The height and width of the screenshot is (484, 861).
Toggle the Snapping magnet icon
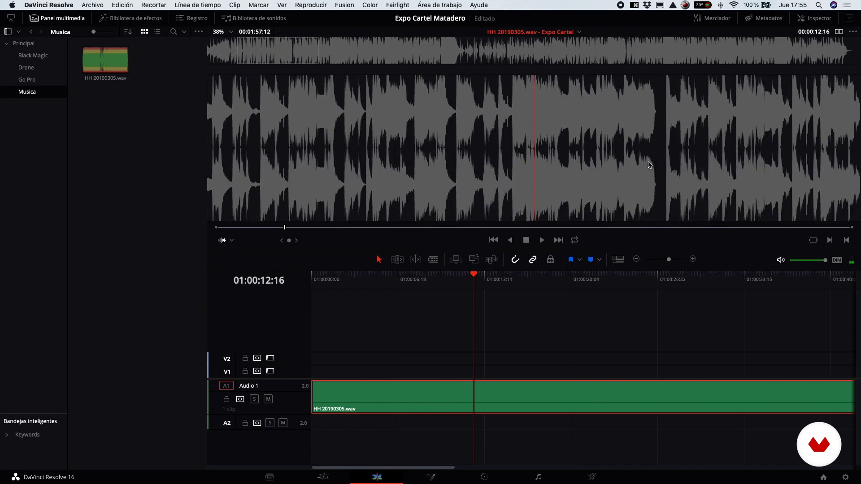click(x=515, y=259)
